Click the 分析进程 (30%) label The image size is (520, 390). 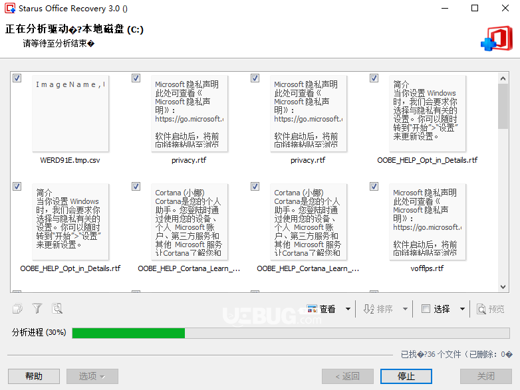click(x=39, y=332)
